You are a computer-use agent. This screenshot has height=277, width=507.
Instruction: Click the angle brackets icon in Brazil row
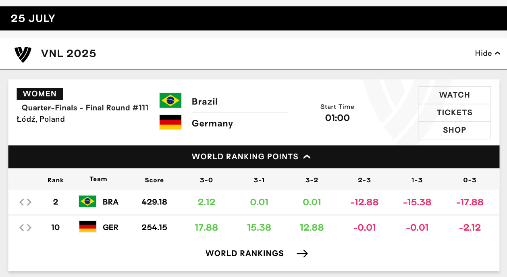[25, 202]
